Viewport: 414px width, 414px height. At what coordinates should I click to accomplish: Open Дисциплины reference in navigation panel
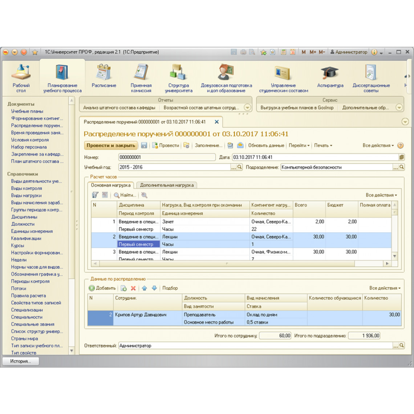[24, 217]
